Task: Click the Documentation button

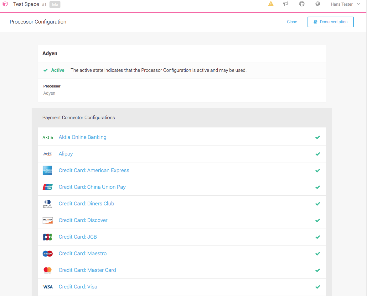Action: pyautogui.click(x=330, y=22)
